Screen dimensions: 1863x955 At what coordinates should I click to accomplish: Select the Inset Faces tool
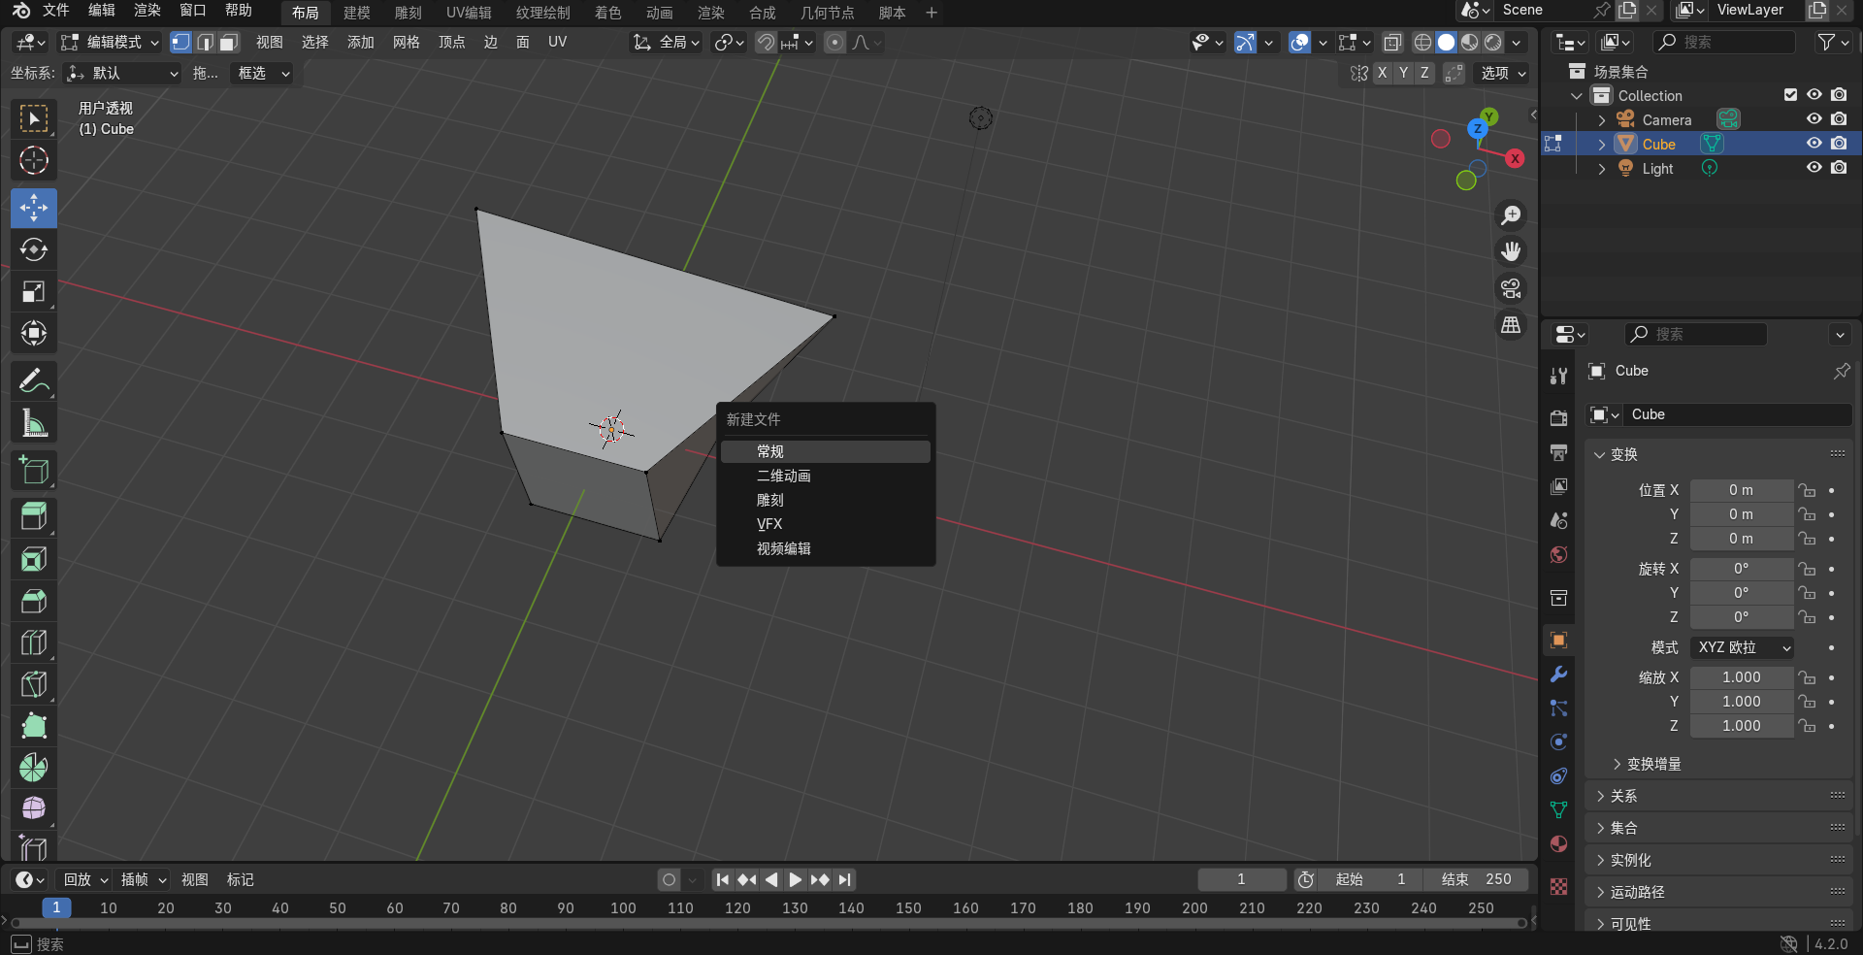coord(34,559)
